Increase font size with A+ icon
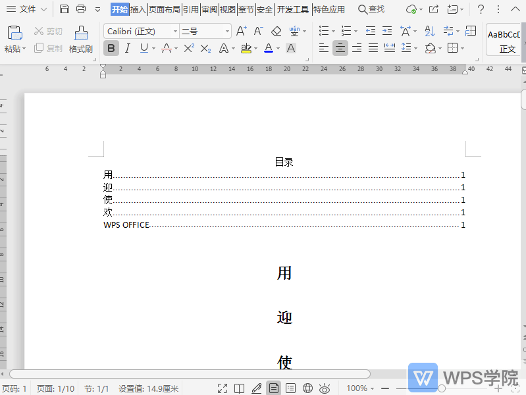 click(241, 31)
